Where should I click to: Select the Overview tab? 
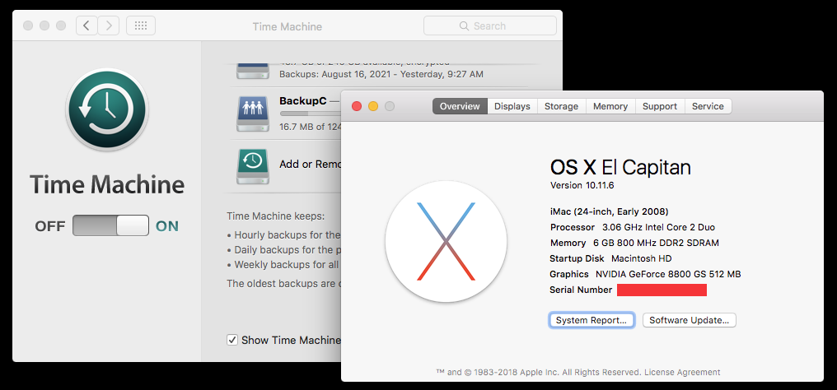tap(460, 106)
